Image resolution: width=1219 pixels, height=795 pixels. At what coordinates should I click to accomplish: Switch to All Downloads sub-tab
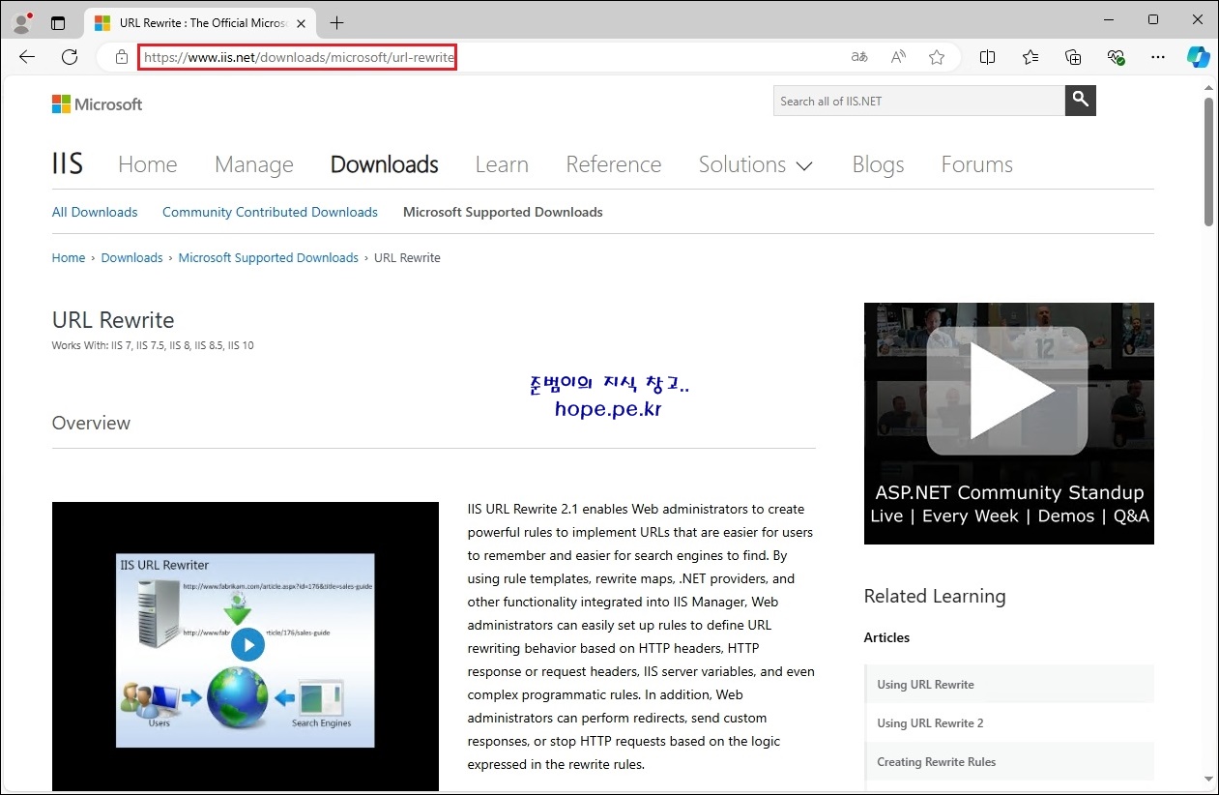point(95,212)
